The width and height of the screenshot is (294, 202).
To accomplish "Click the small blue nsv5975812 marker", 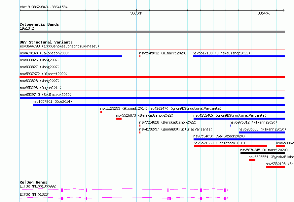I will tap(230, 126).
